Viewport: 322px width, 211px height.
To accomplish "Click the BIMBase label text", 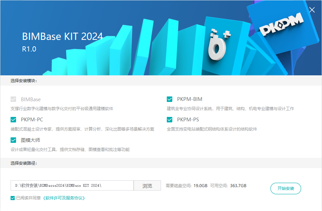I will pyautogui.click(x=31, y=100).
